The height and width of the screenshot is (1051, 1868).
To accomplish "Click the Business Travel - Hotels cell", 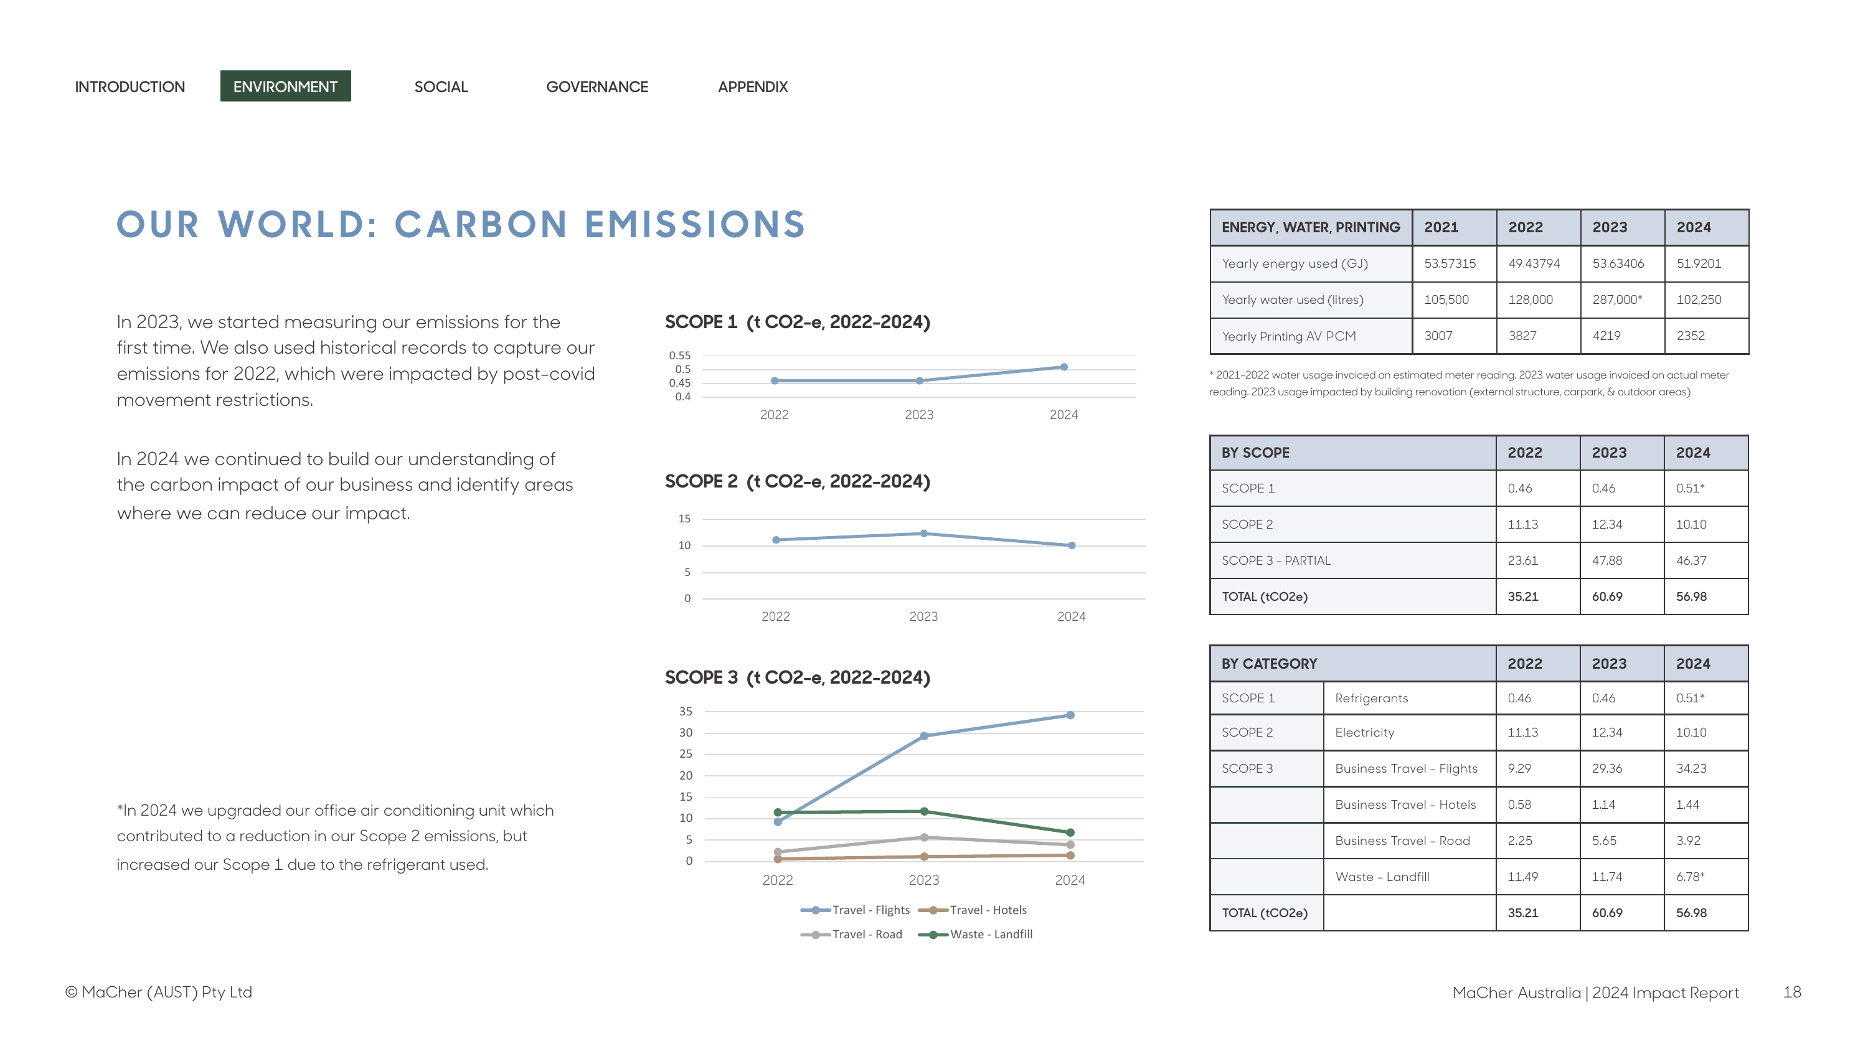I will (x=1409, y=804).
